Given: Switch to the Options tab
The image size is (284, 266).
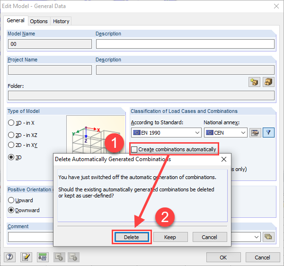Looking at the screenshot, I should (39, 21).
